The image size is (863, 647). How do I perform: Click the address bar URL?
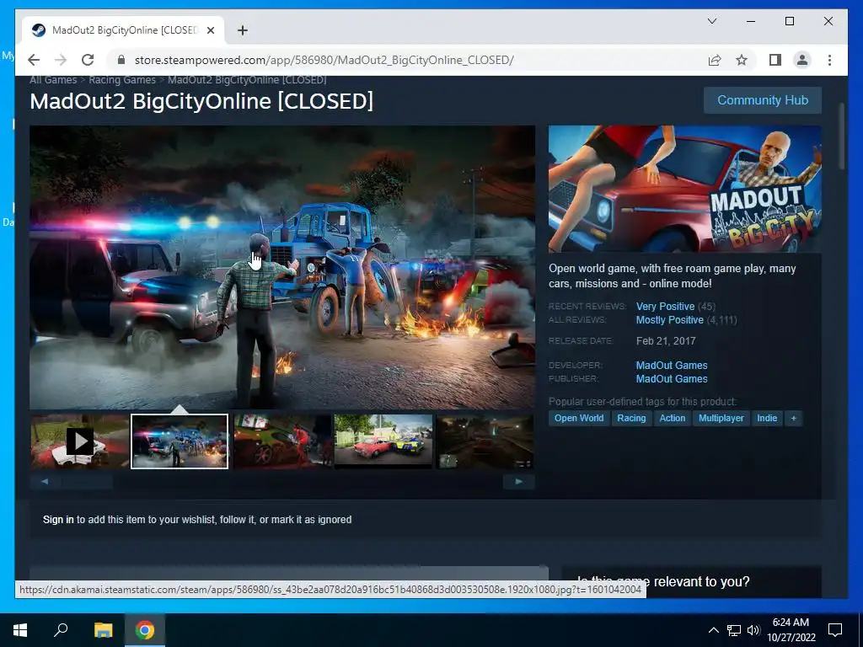pos(324,60)
